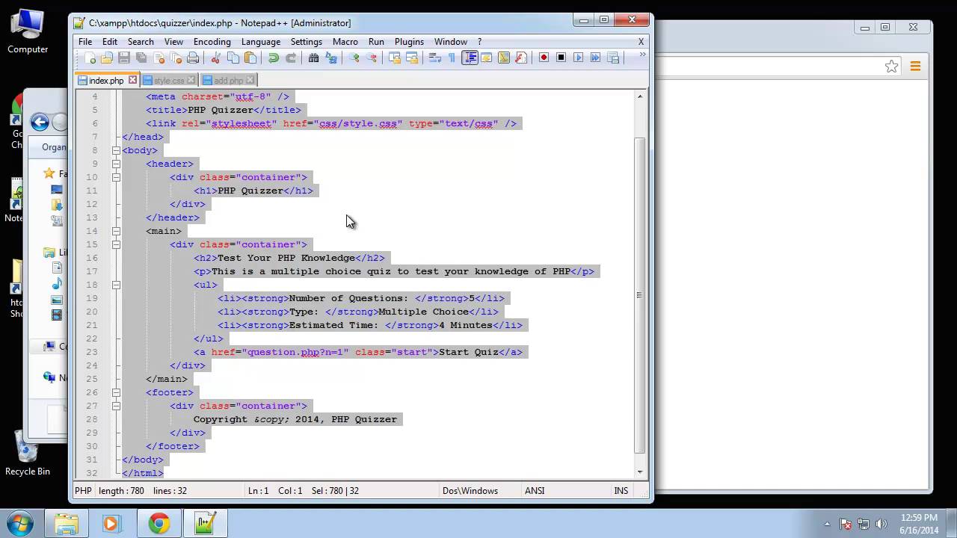Viewport: 957px width, 538px height.
Task: Click the Open file toolbar icon
Action: 107,58
